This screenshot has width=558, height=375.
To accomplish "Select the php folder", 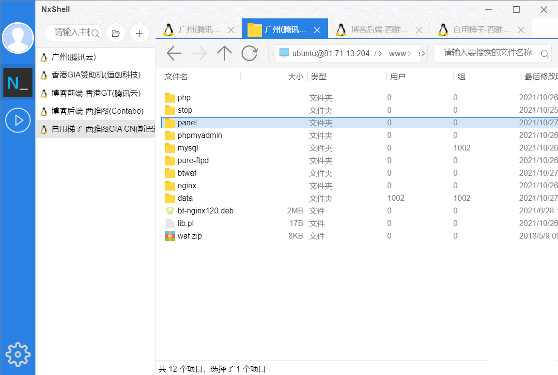I will [x=184, y=97].
